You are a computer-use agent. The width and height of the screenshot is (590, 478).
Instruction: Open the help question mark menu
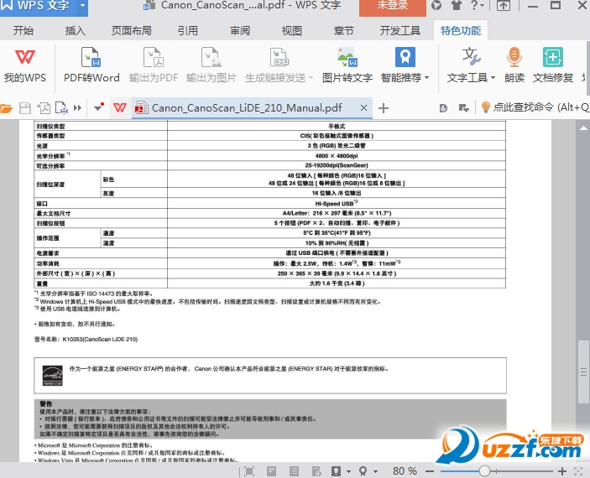click(x=477, y=5)
